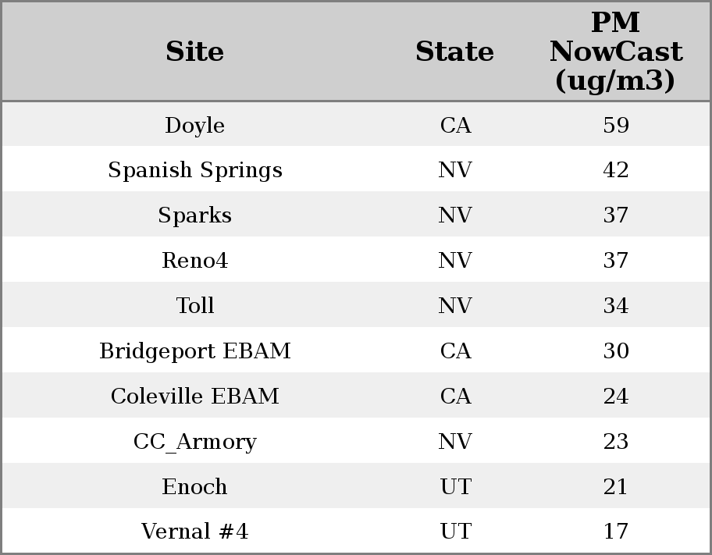Click the Sparks site name
Image resolution: width=712 pixels, height=555 pixels.
pyautogui.click(x=195, y=215)
